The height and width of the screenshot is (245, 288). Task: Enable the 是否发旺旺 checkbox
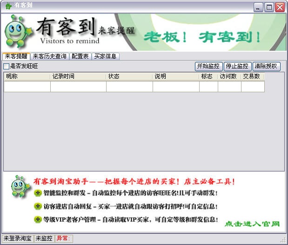(6, 66)
